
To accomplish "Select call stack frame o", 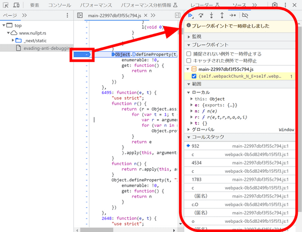I will (239, 221).
